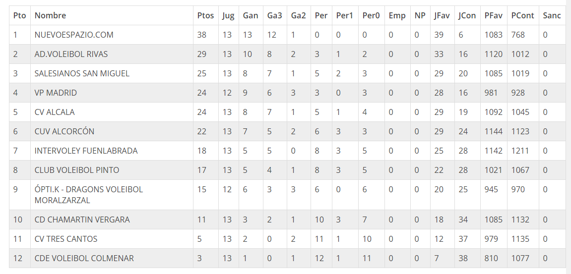Click CV TRES CANTOS team name

(x=66, y=239)
